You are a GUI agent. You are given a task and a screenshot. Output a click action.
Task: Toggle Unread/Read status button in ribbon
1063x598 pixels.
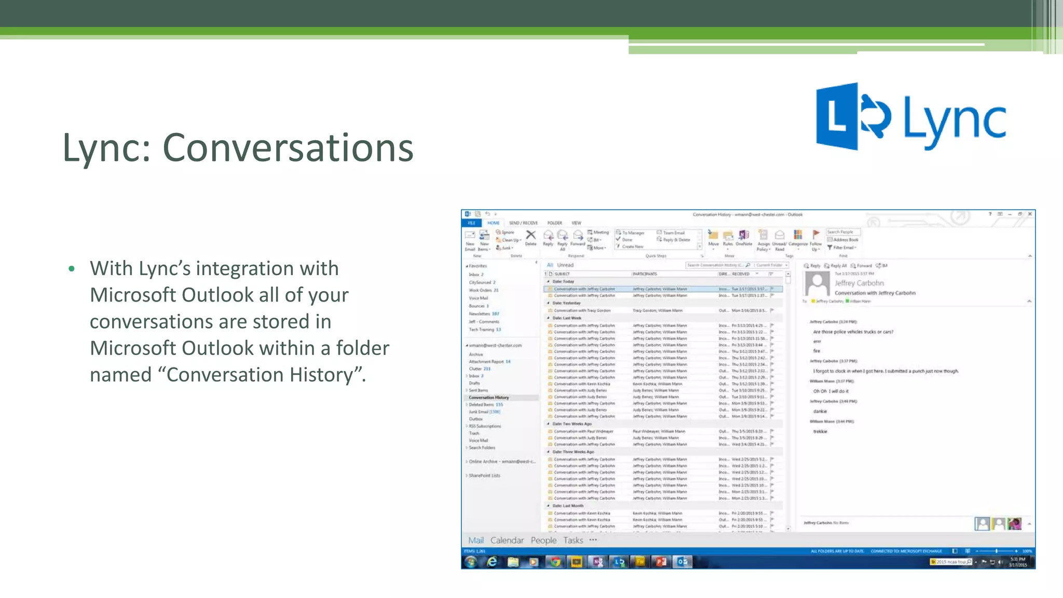[780, 236]
